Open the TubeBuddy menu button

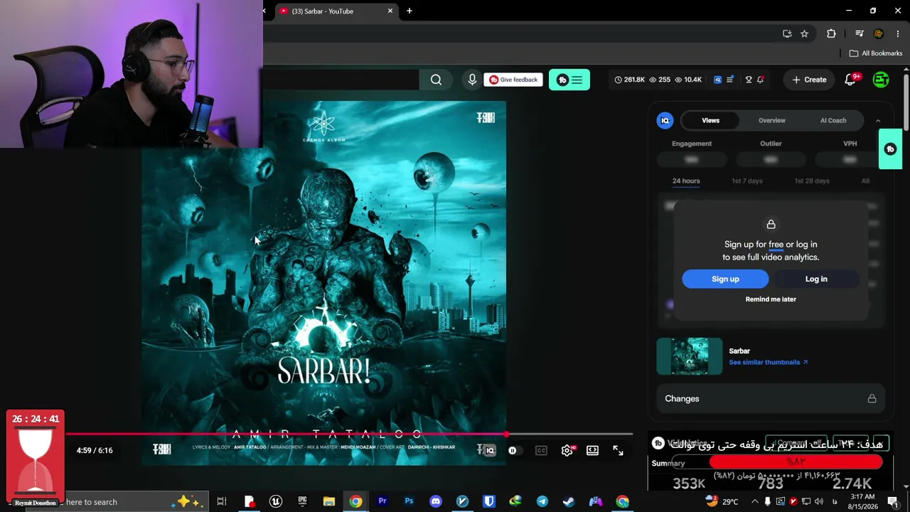coord(569,80)
